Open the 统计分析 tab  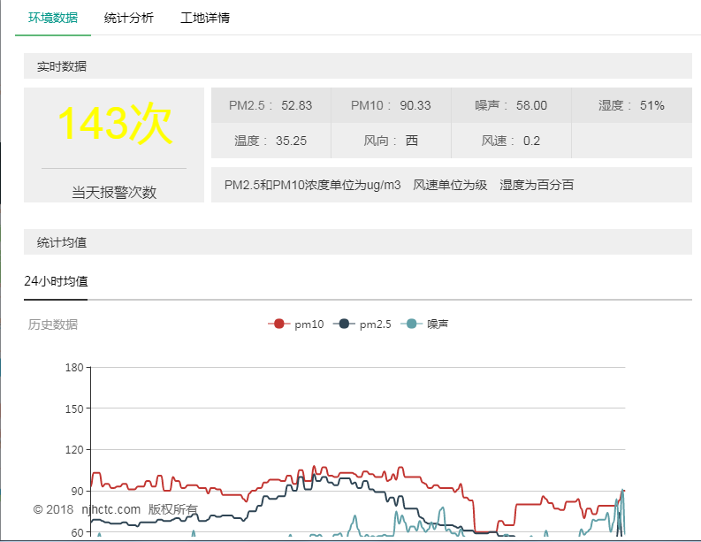click(x=129, y=18)
